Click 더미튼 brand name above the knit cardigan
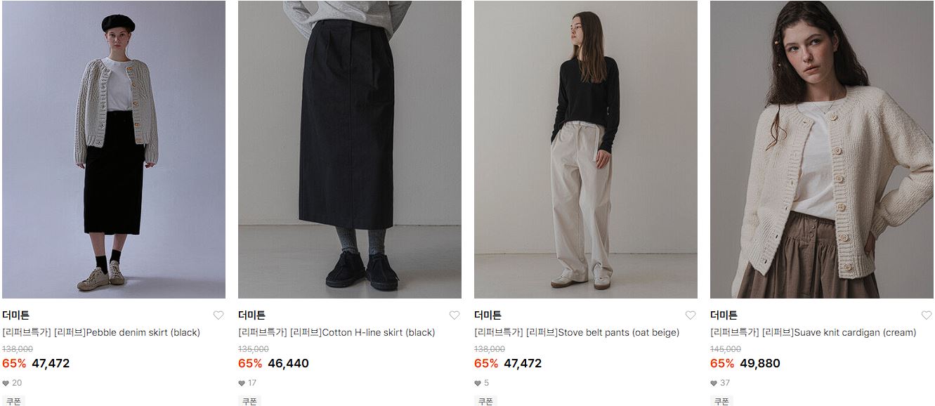Image resolution: width=935 pixels, height=406 pixels. pos(724,315)
